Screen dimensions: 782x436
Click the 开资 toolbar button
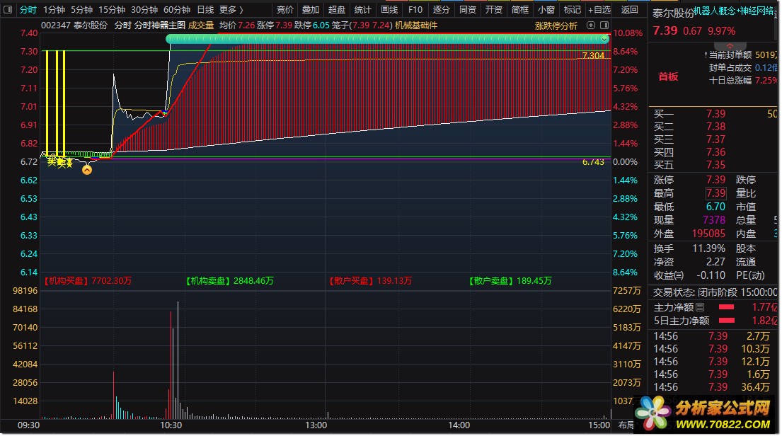tap(494, 9)
